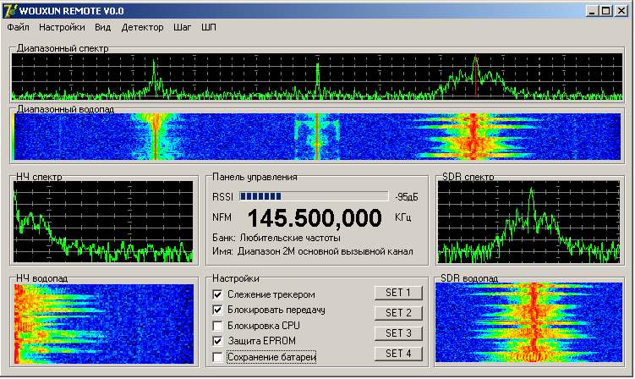Click the -95дБ signal reading
This screenshot has width=635, height=379.
[x=407, y=197]
